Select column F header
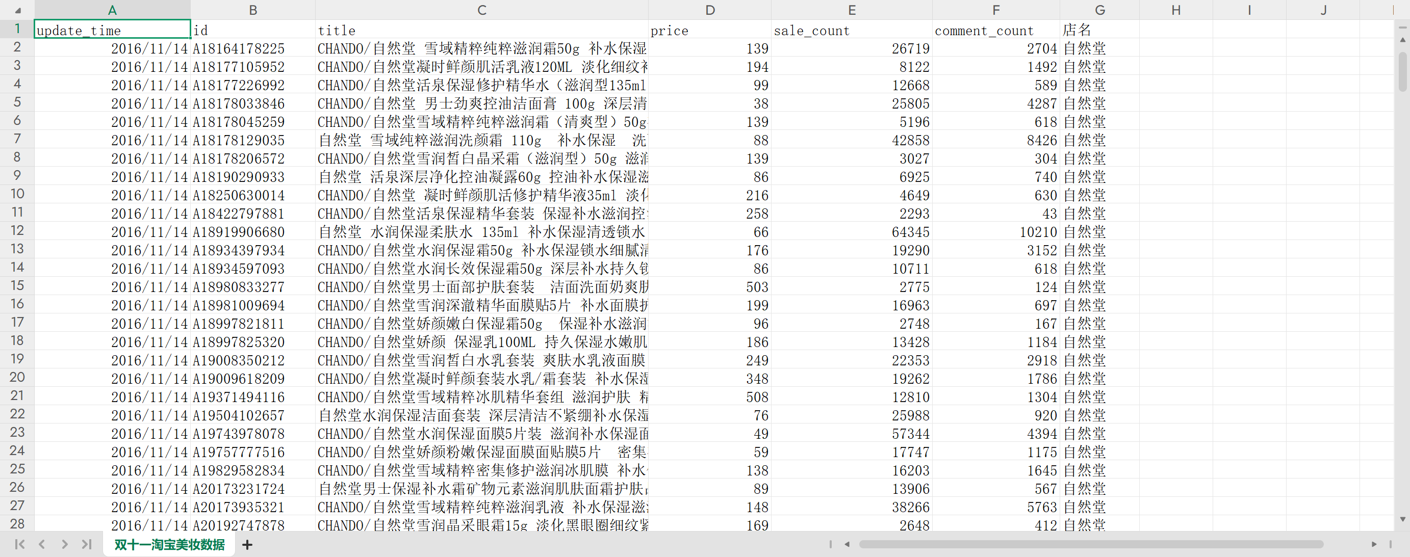The height and width of the screenshot is (557, 1410). tap(996, 10)
